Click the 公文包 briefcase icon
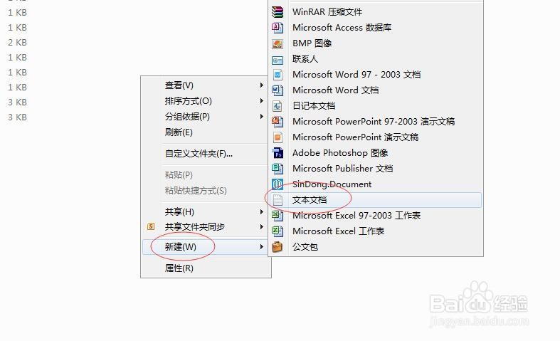This screenshot has width=560, height=341. point(278,247)
